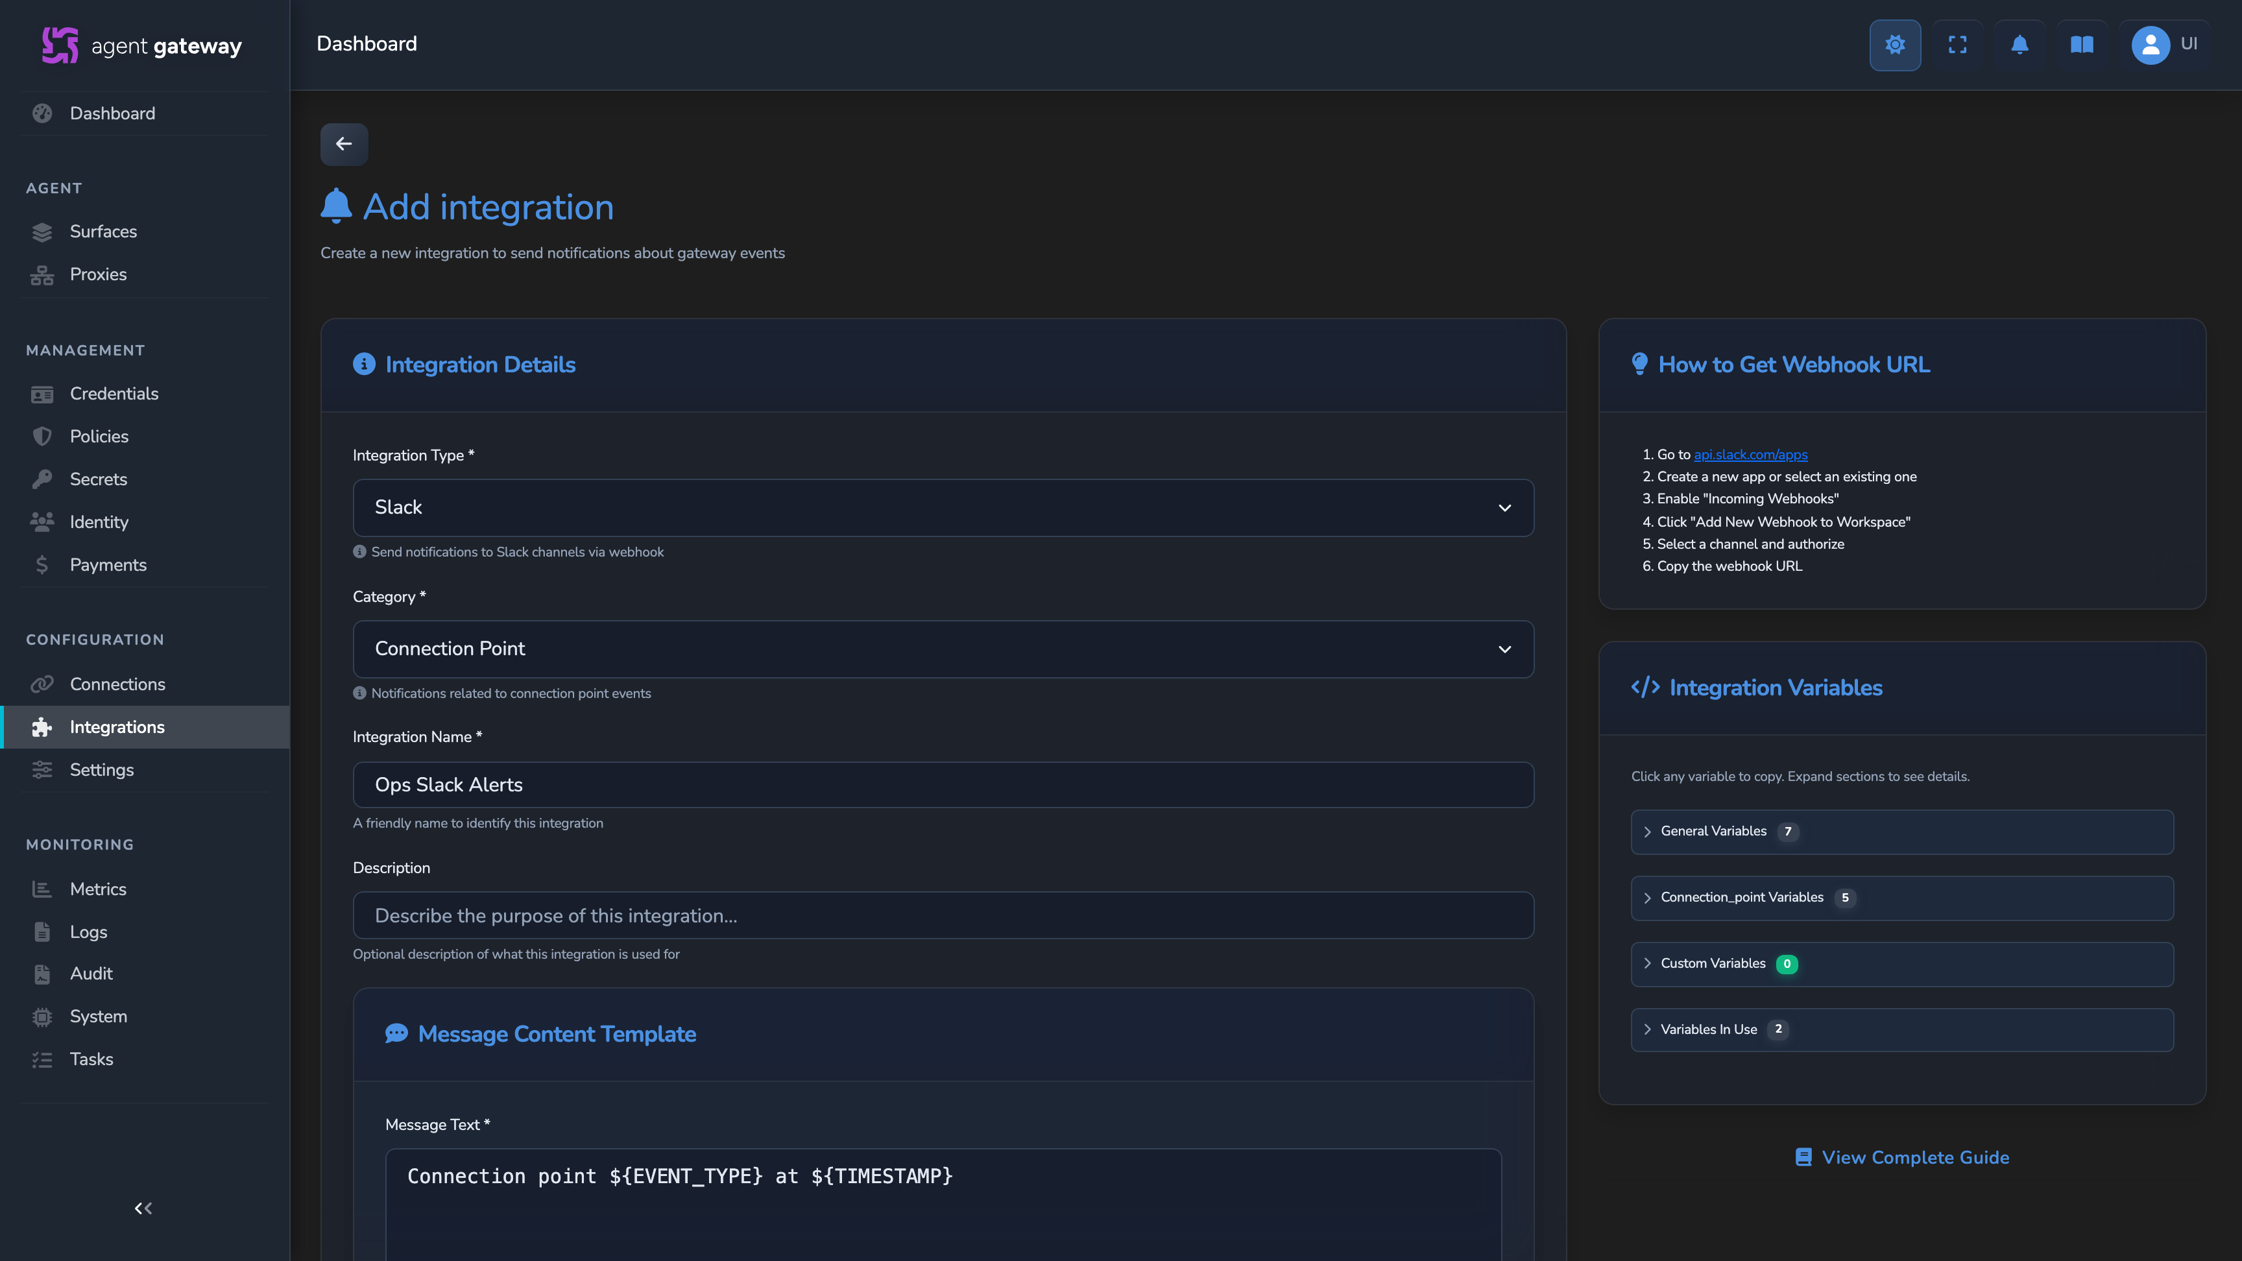The width and height of the screenshot is (2242, 1261).
Task: Click the Description input field
Action: click(x=943, y=915)
